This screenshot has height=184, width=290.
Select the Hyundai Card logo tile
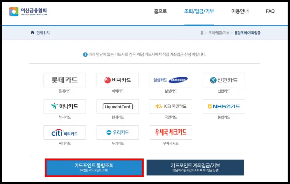tap(118, 106)
